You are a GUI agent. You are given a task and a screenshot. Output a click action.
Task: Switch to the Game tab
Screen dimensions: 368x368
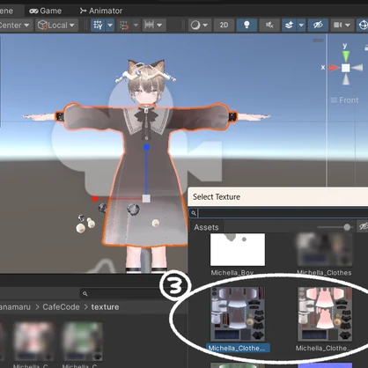46,11
